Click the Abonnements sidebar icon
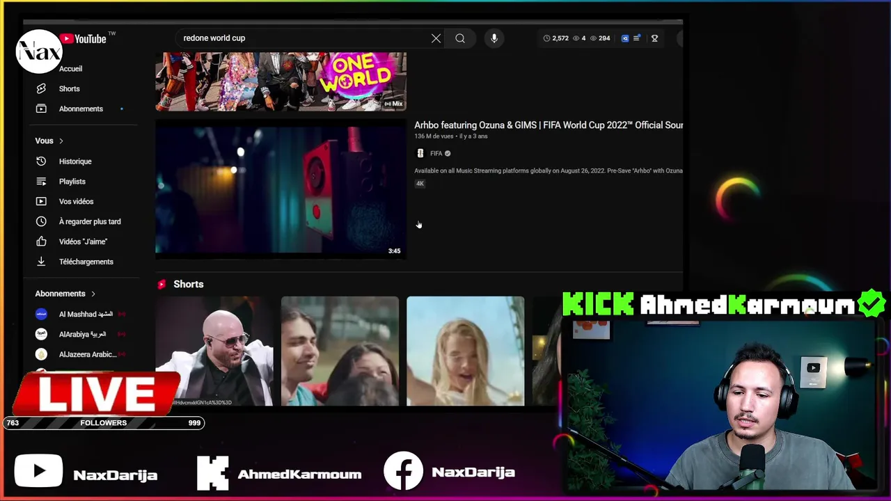891x501 pixels. point(41,109)
